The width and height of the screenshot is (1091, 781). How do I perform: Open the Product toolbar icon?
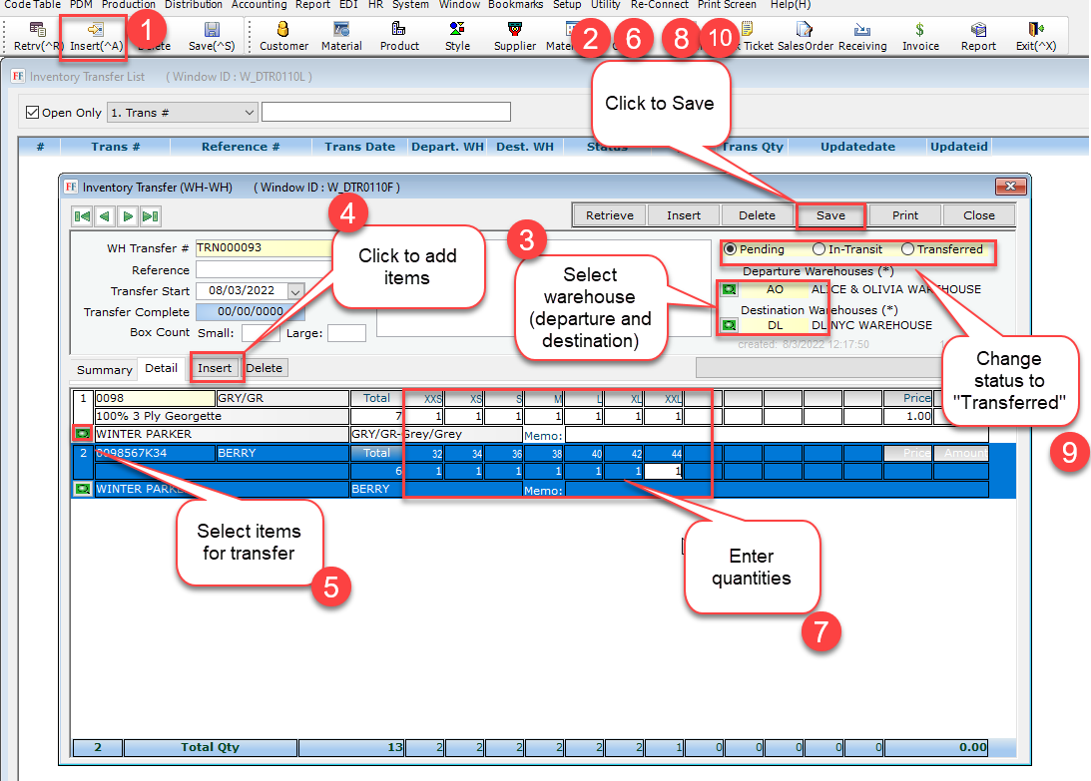[x=399, y=32]
